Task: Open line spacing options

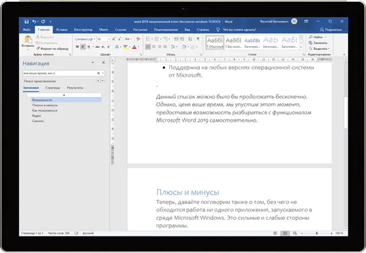Action: click(x=174, y=47)
